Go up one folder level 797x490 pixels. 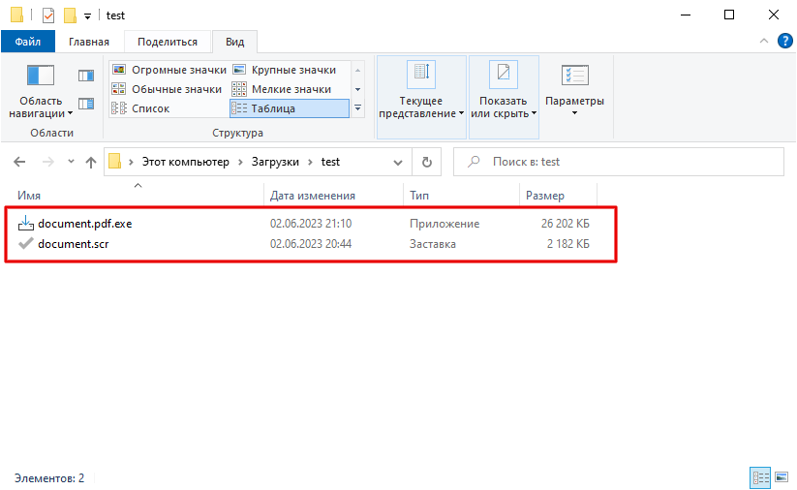click(x=90, y=162)
